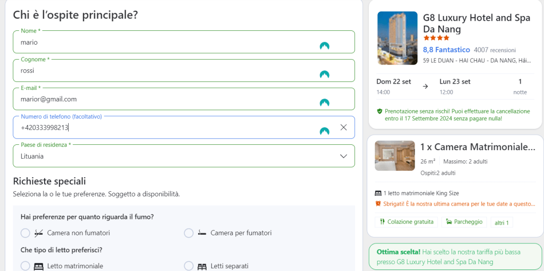Select the Camera per fumatori option
544x271 pixels.
[188, 233]
